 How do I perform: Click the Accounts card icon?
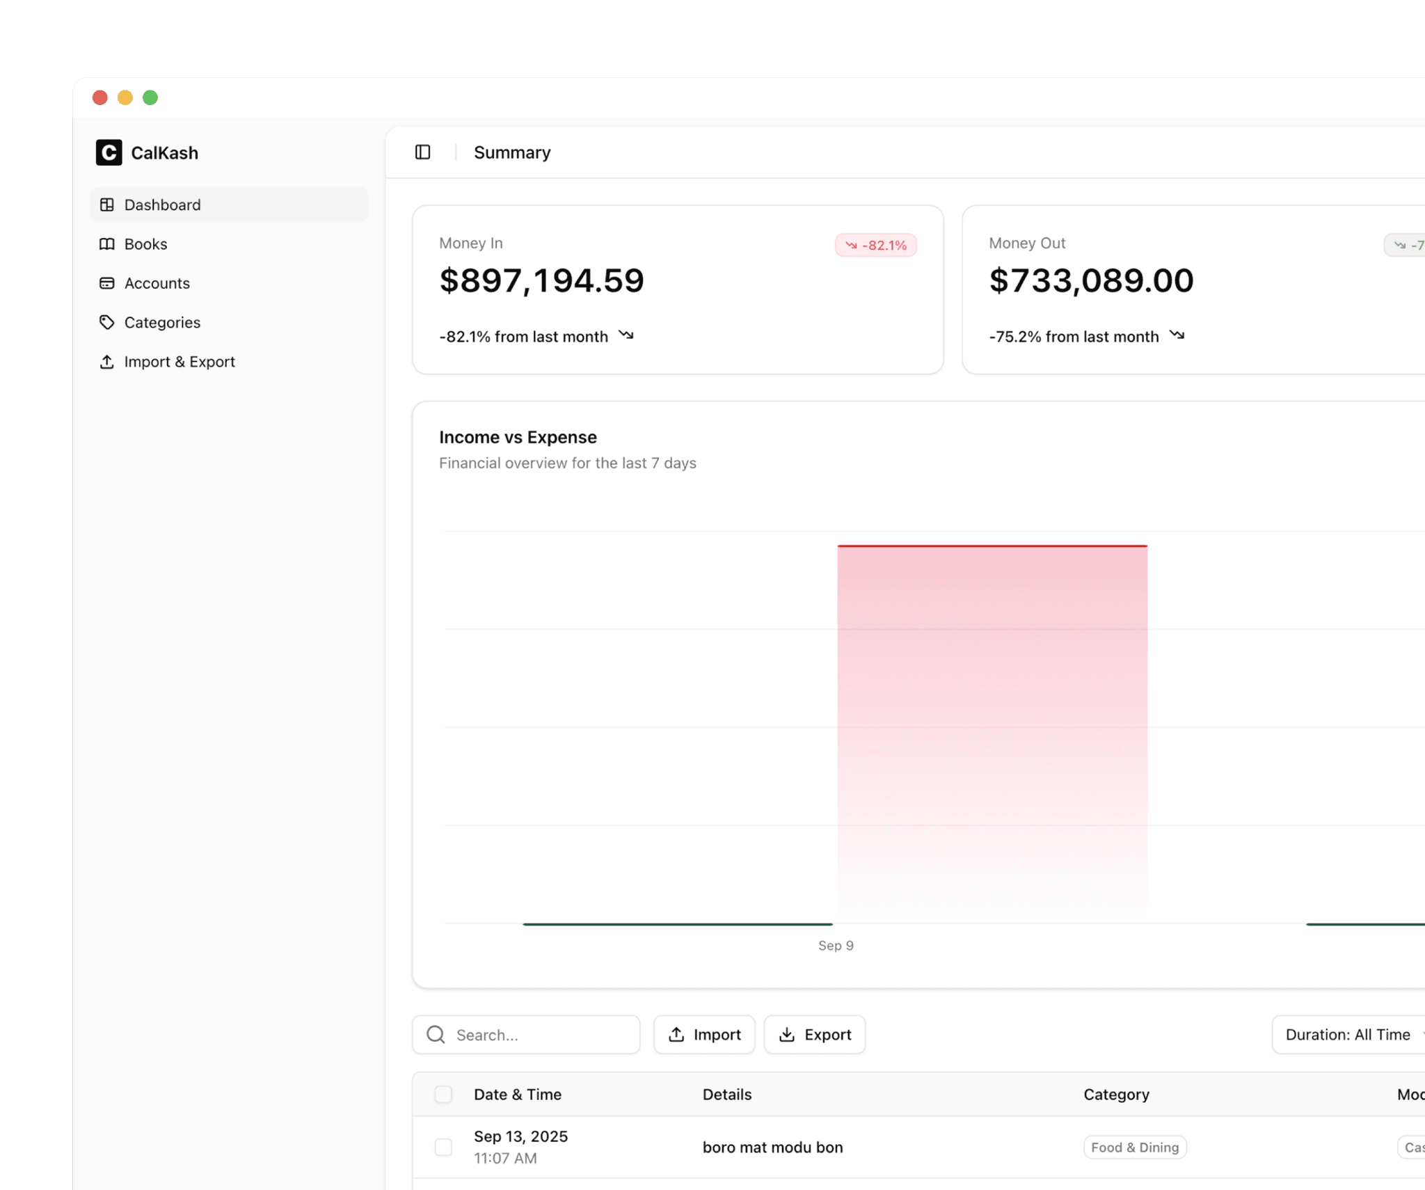tap(107, 283)
